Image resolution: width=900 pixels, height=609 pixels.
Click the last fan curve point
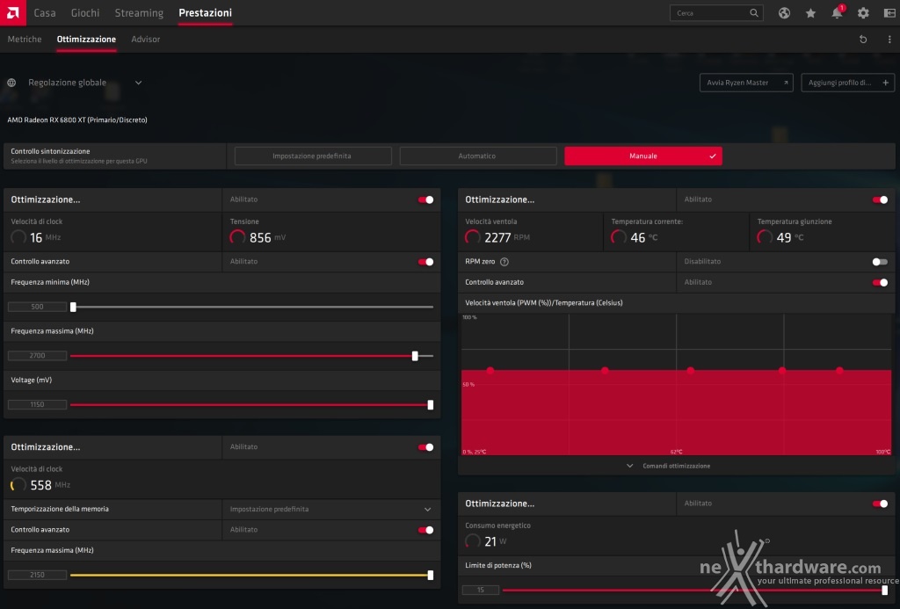pyautogui.click(x=839, y=371)
